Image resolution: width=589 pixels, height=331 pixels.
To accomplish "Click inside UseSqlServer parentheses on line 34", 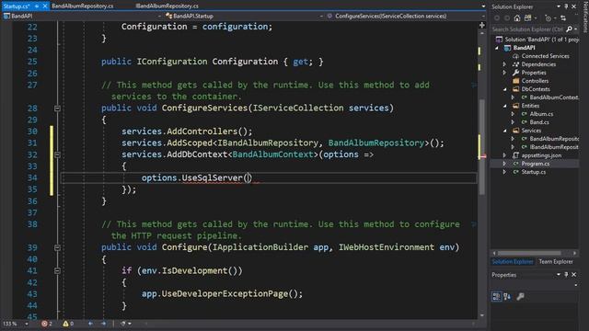I will (248, 177).
